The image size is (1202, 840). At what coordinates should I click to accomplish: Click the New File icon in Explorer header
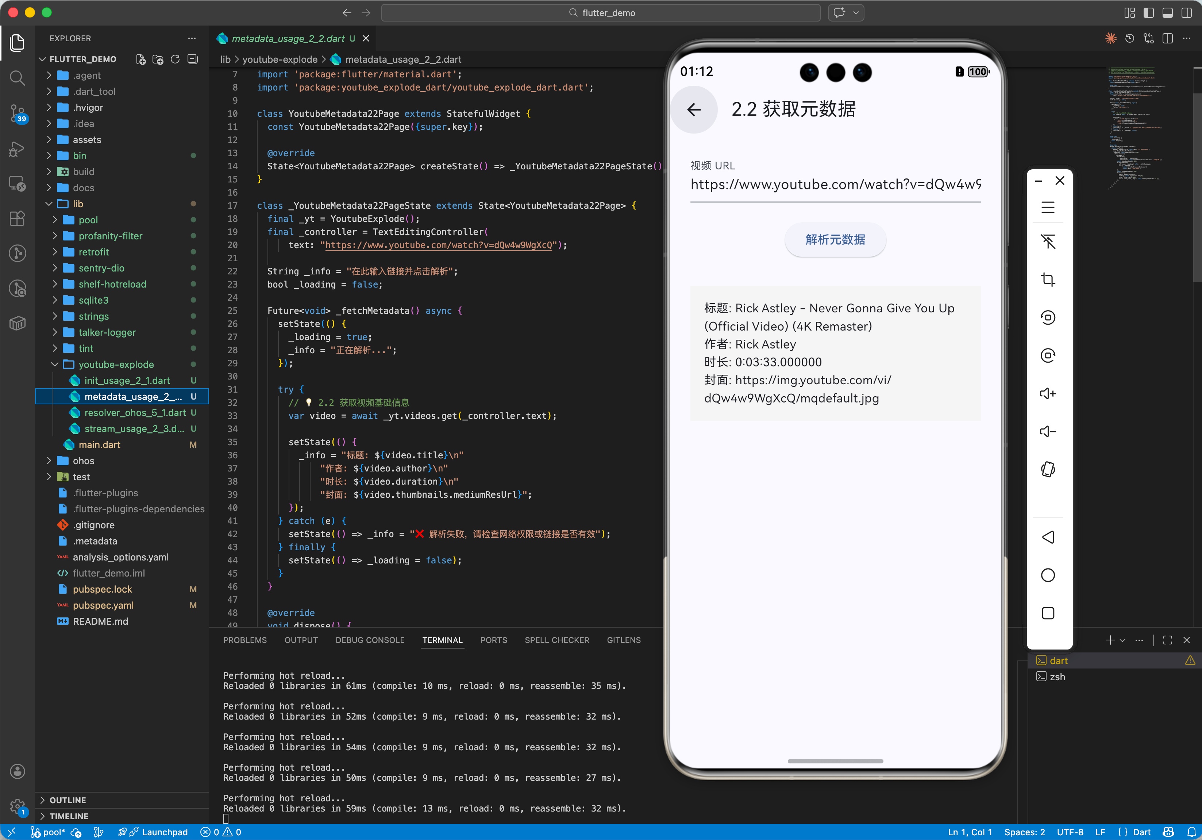[141, 59]
